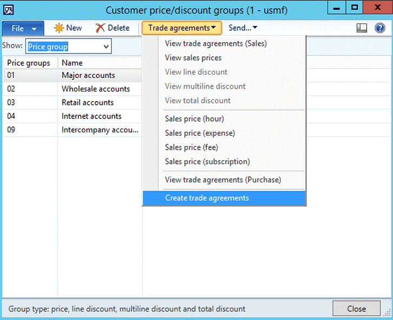The width and height of the screenshot is (393, 320).
Task: Select price group 04 cell
Action: [x=30, y=116]
